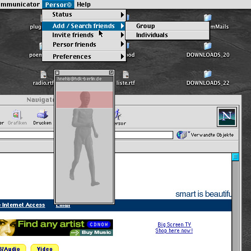Open the DOWNLOADS_22 folder icon

pos(208,74)
